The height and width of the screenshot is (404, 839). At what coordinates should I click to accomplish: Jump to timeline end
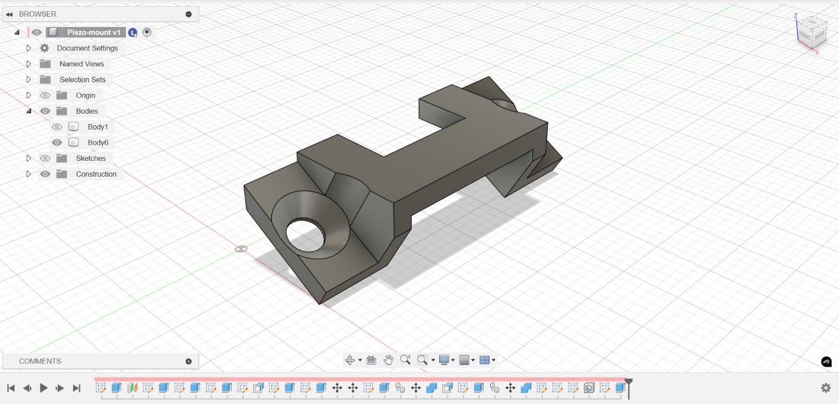pos(77,388)
